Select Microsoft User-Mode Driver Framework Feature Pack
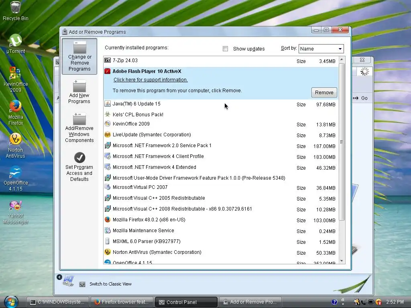Image resolution: width=411 pixels, height=308 pixels. [x=221, y=178]
